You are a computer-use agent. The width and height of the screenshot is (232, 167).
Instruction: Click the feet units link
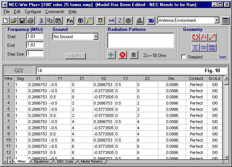pyautogui.click(x=222, y=57)
